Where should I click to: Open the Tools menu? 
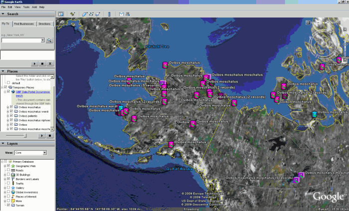pos(26,7)
